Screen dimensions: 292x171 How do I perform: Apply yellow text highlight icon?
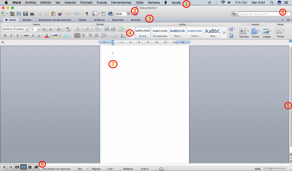(55, 35)
